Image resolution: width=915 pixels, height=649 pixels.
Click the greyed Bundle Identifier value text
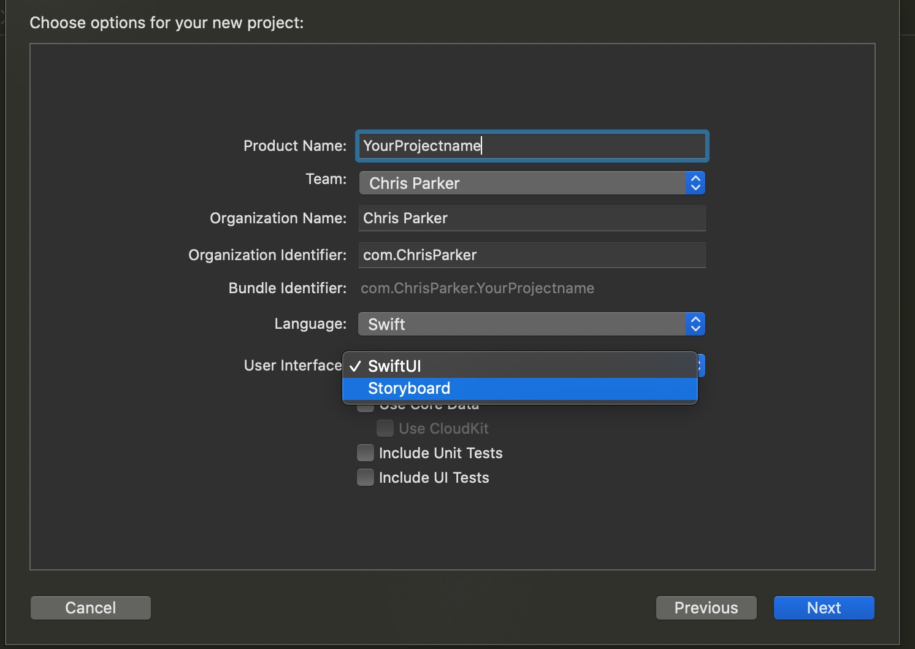click(x=477, y=288)
